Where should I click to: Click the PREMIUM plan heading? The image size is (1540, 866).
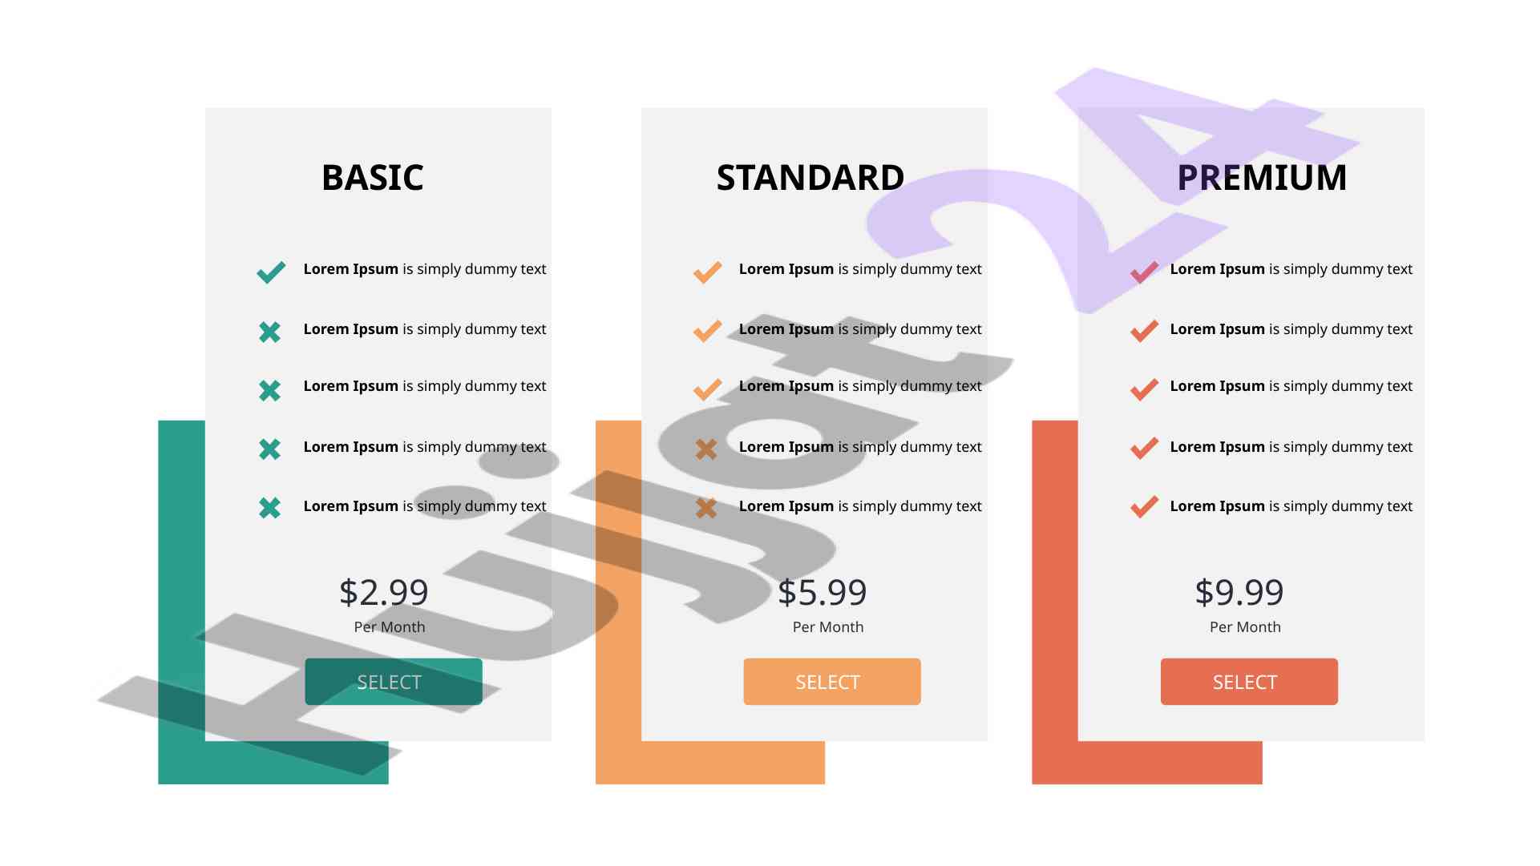pyautogui.click(x=1262, y=178)
